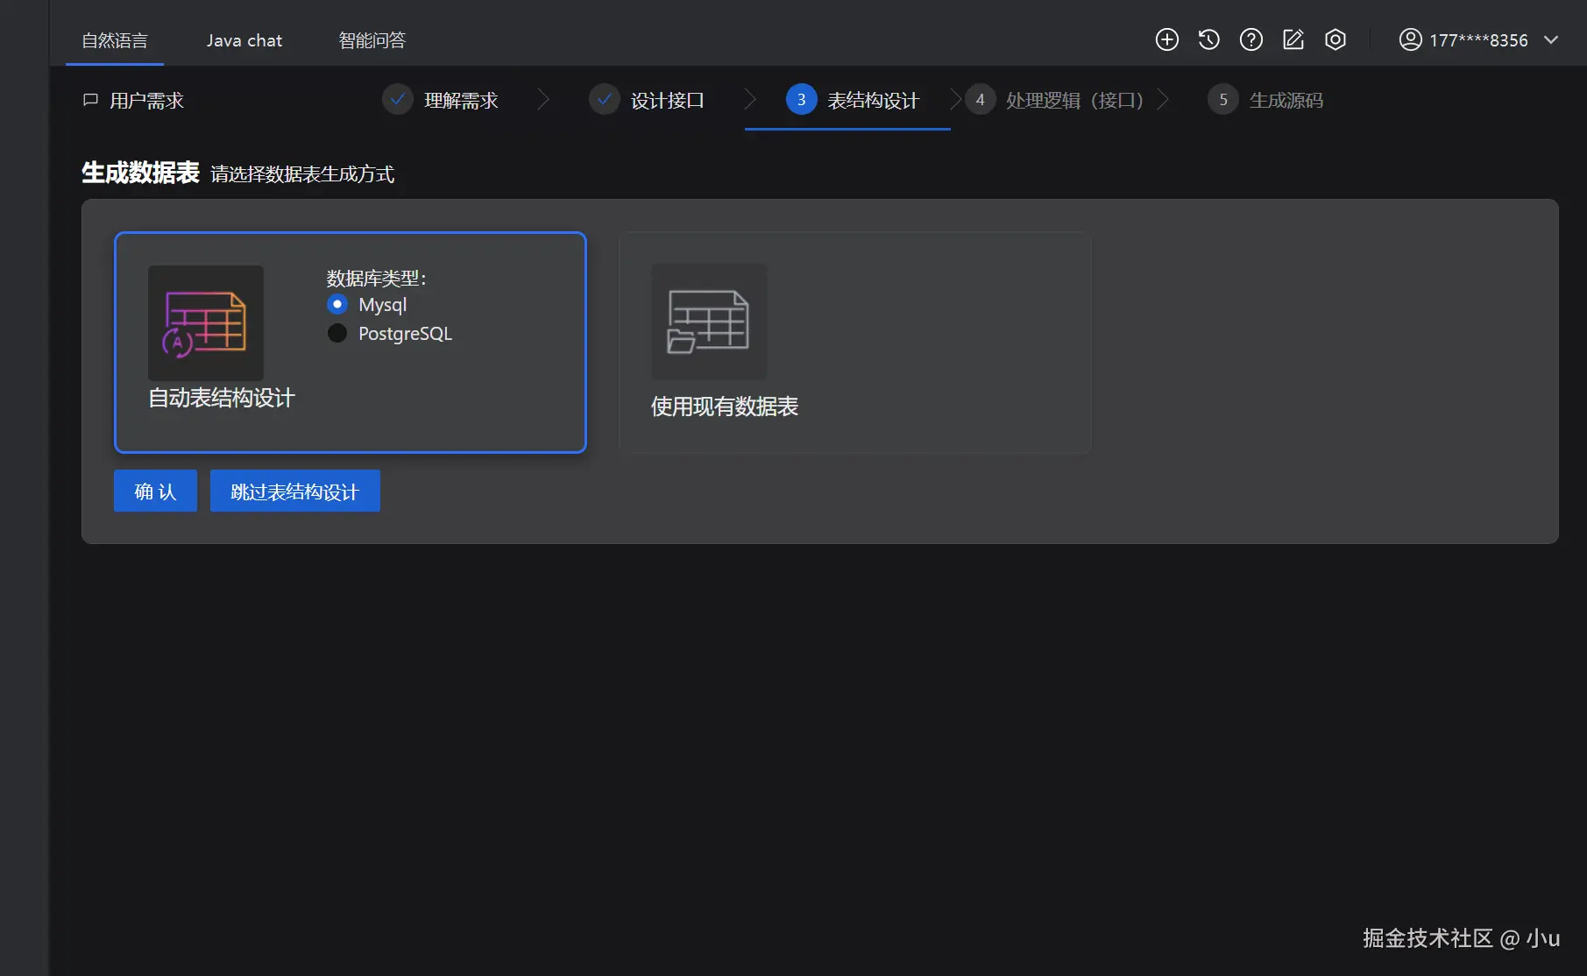Switch to the 智能问答 tab
Screen dimensions: 1587x976
tap(372, 40)
